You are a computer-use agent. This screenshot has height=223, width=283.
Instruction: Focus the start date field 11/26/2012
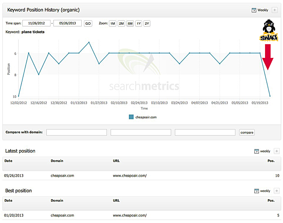tap(37, 23)
